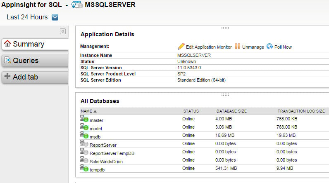Open the Edit Application Monitor link
The width and height of the screenshot is (329, 183).
click(x=209, y=47)
